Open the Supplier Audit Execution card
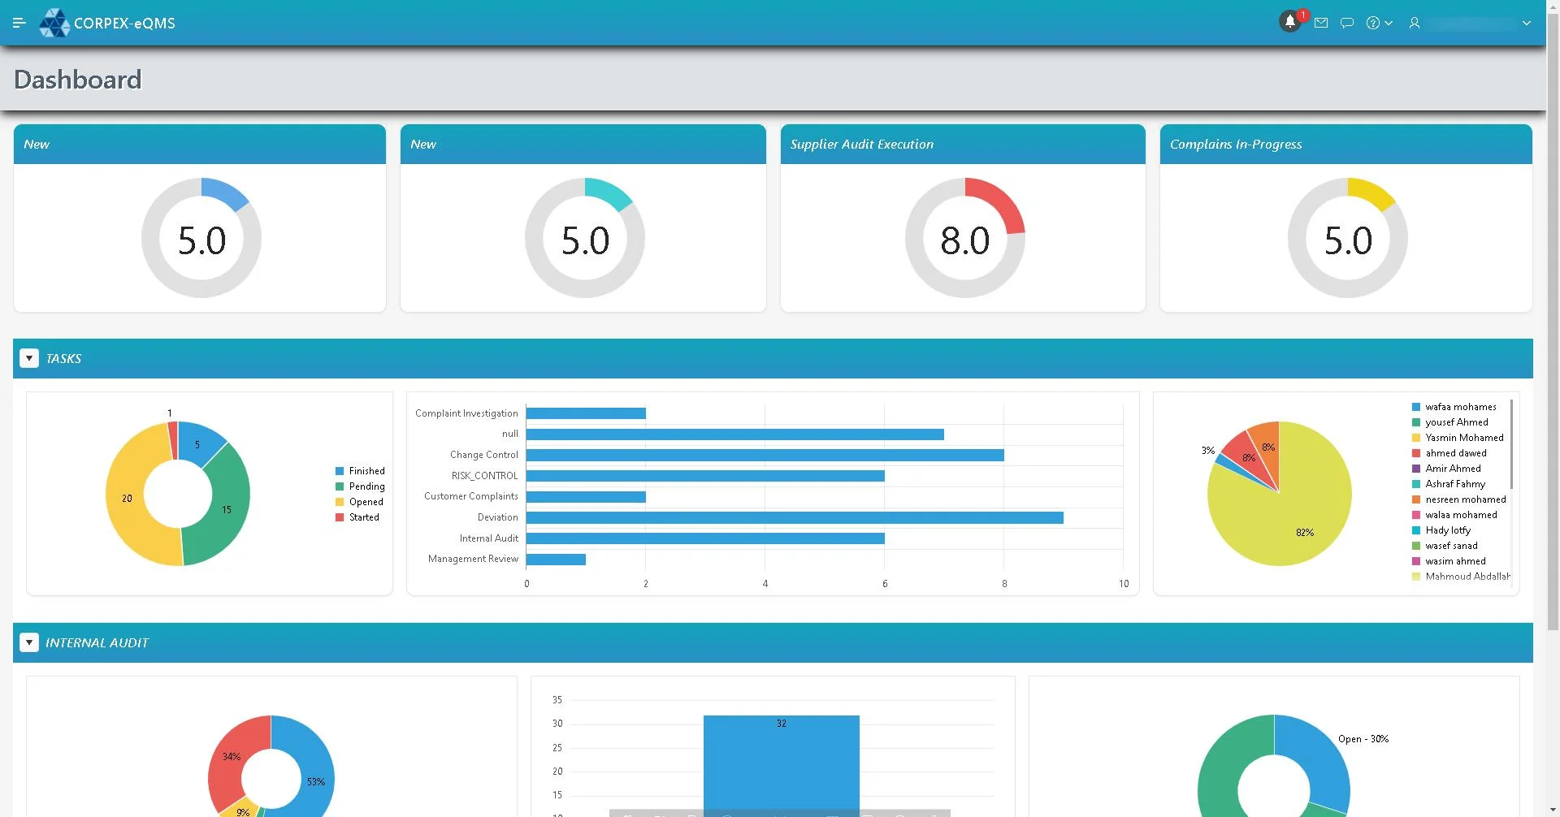 tap(861, 144)
